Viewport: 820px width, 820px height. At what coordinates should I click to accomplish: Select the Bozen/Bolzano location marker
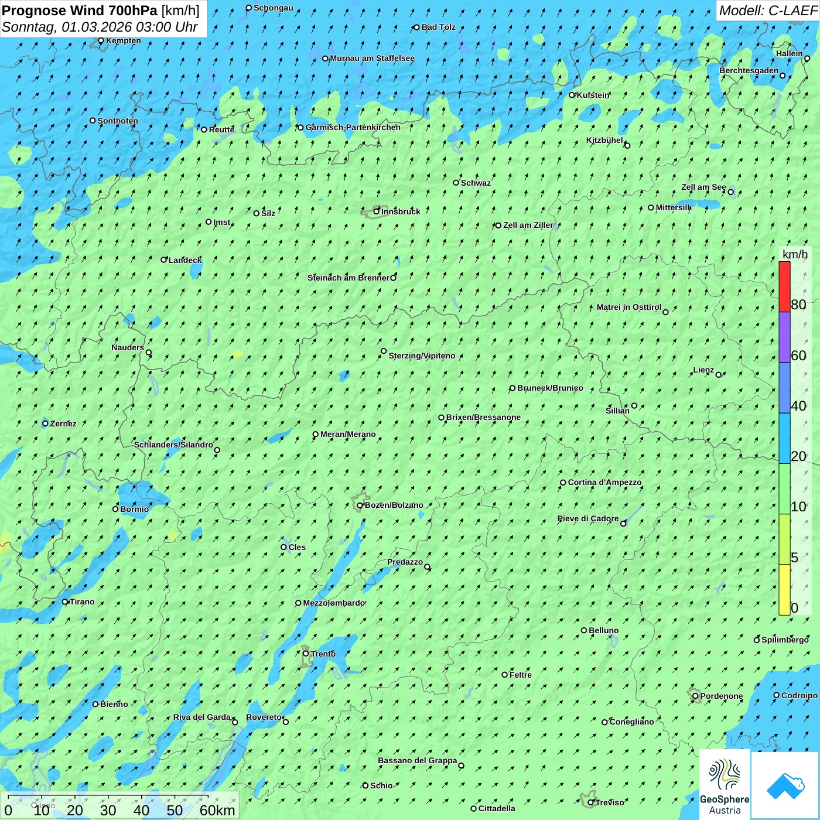360,505
